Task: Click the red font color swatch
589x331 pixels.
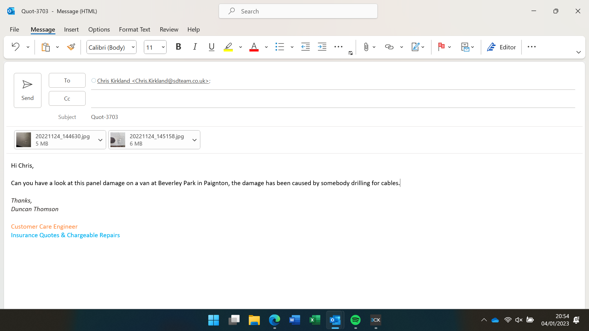Action: click(x=254, y=47)
